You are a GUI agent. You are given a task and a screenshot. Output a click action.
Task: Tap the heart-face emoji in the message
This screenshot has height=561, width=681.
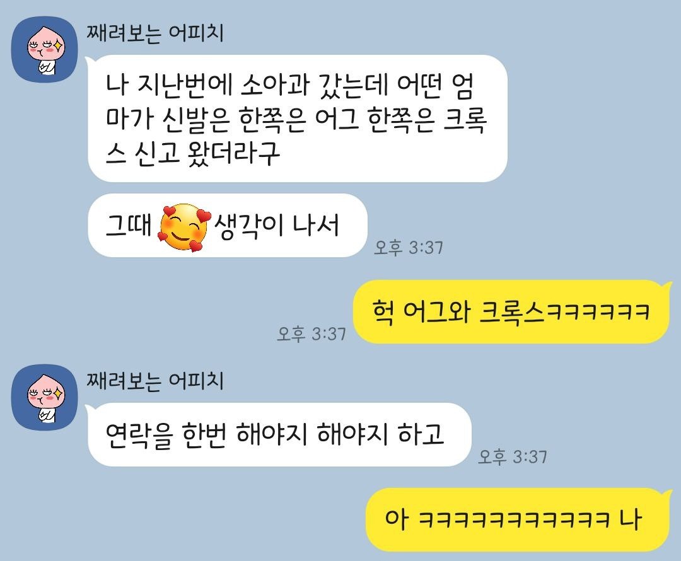point(185,228)
